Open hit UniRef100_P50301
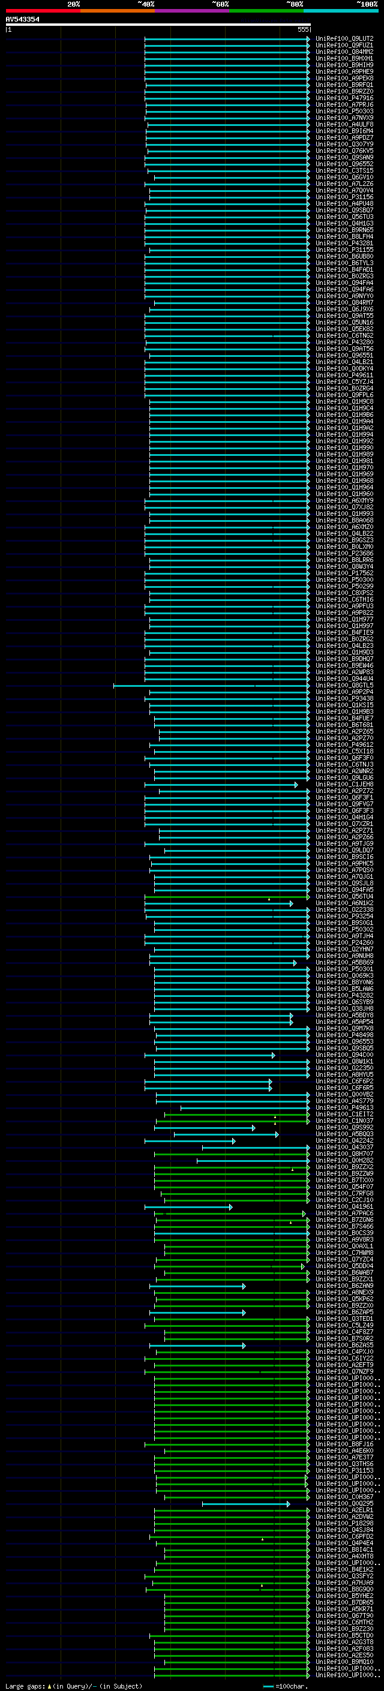Image resolution: width=384 pixels, height=1691 pixels. point(344,969)
